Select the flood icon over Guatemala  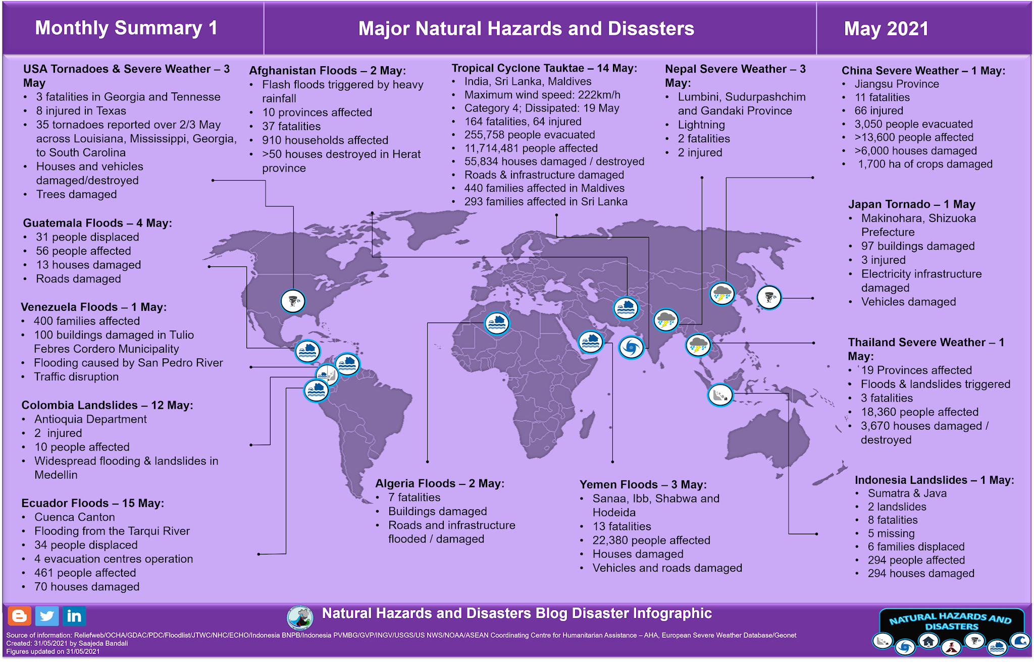[308, 351]
